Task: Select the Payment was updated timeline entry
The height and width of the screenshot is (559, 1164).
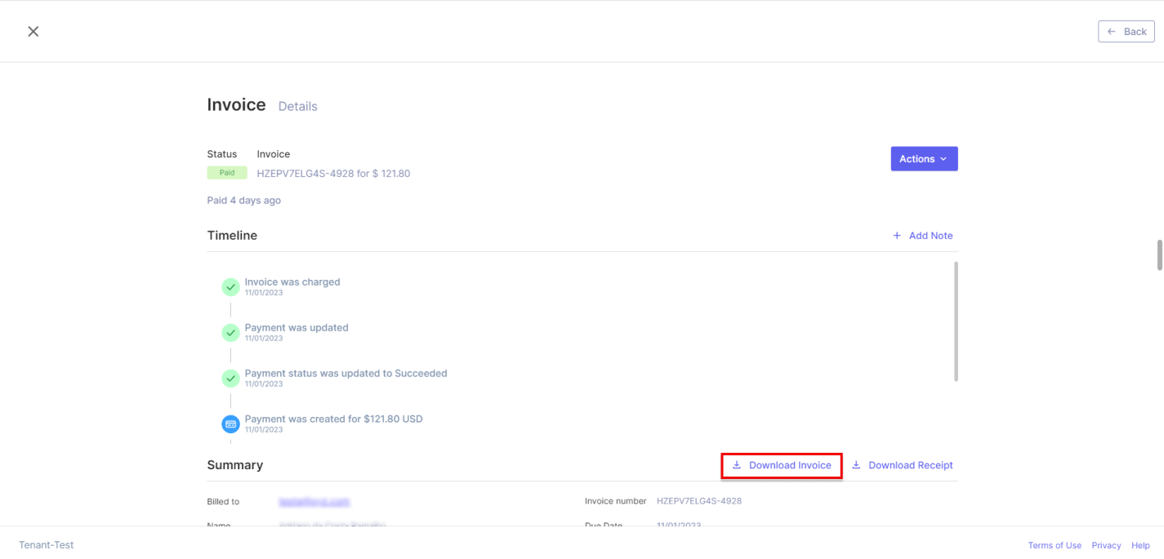Action: [x=297, y=328]
